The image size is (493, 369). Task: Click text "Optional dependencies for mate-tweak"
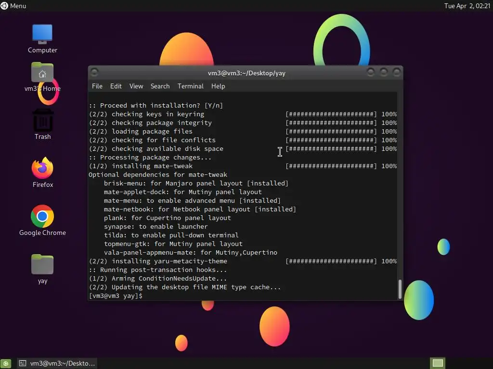pos(158,174)
